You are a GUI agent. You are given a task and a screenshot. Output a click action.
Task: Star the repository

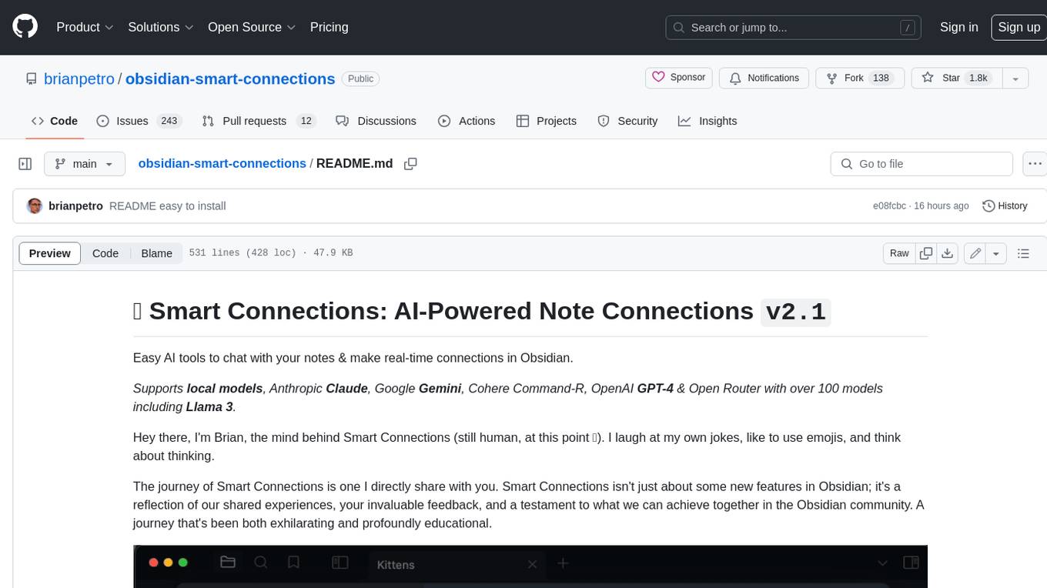click(x=955, y=78)
